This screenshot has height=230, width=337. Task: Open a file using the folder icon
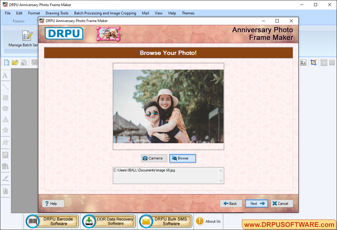[15, 62]
